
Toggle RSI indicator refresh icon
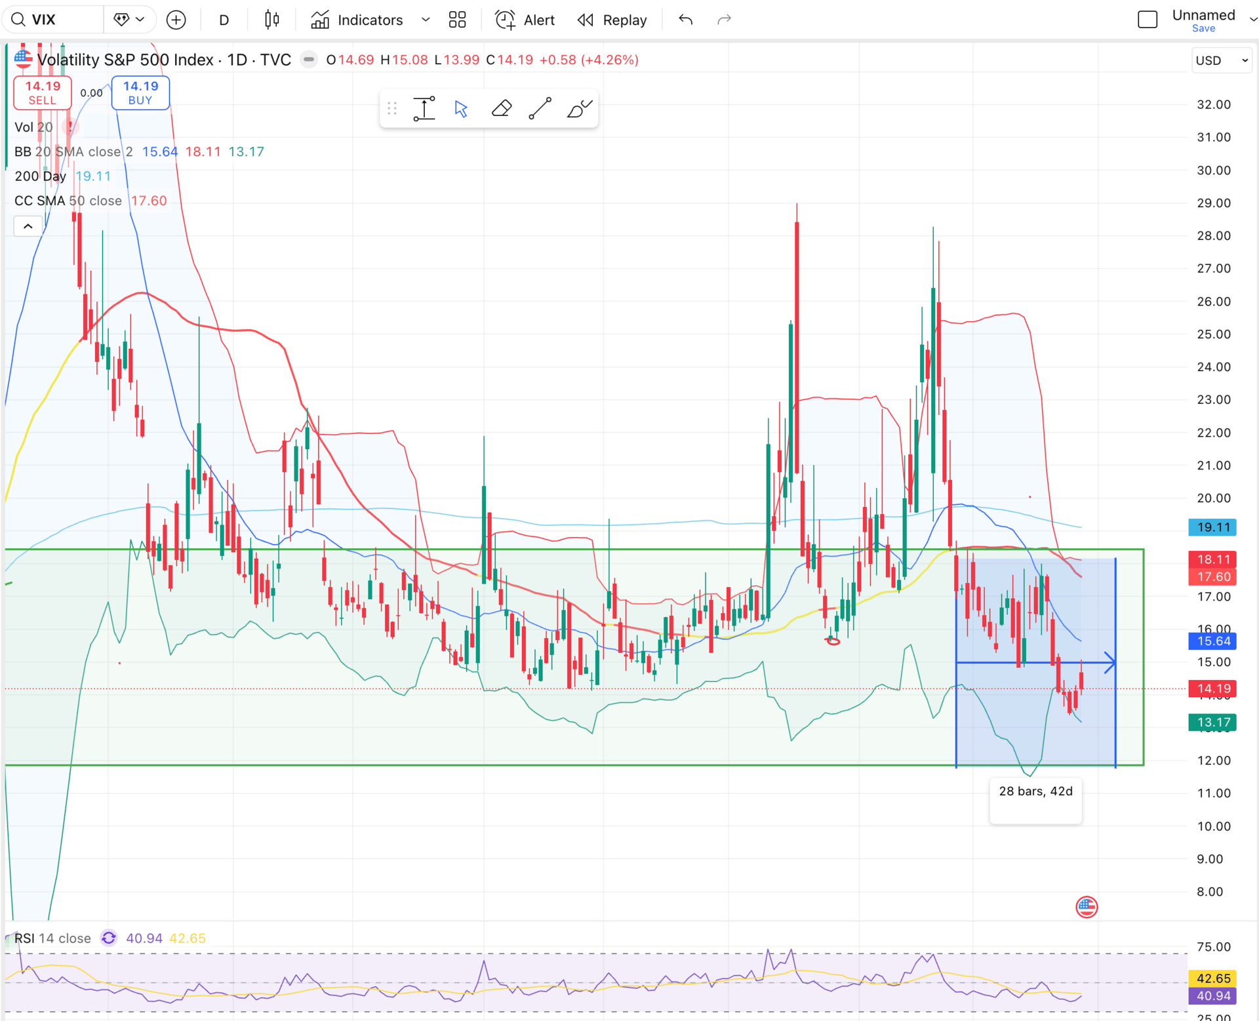109,938
